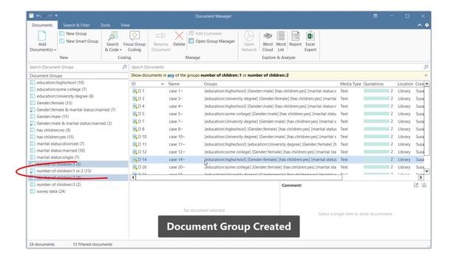
Task: Collapse the ribbon with the chevron
Action: [x=420, y=25]
